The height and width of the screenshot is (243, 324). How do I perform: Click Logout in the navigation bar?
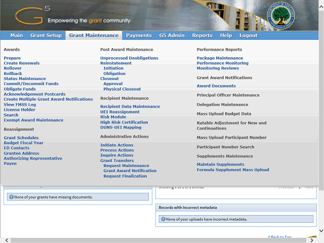pyautogui.click(x=249, y=35)
